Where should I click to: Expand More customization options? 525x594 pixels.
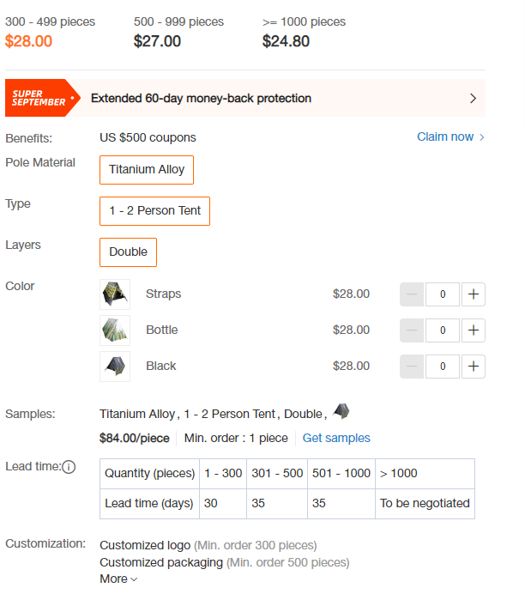pos(118,579)
